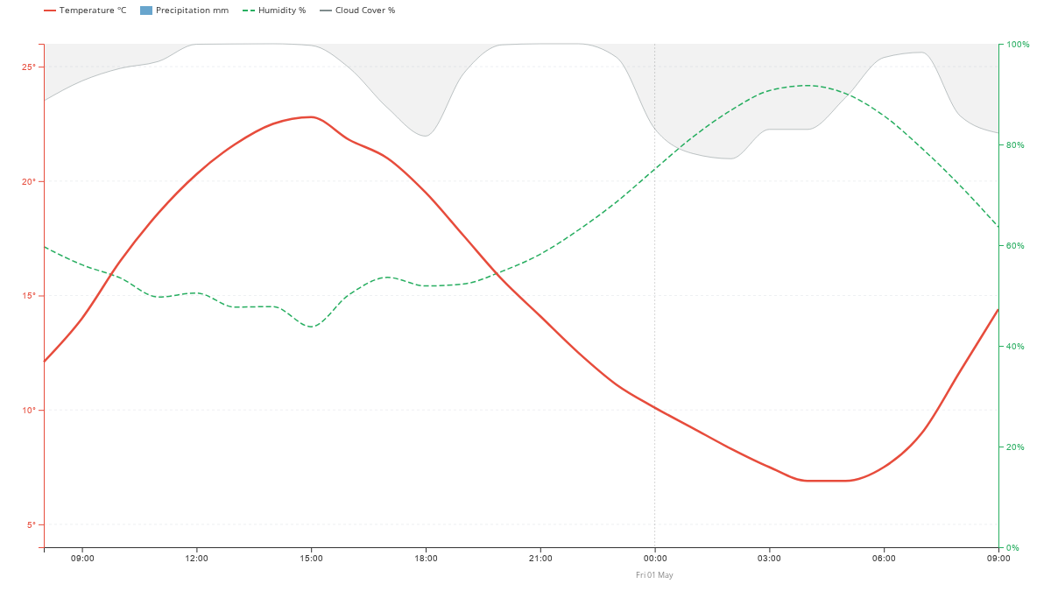The height and width of the screenshot is (591, 1051).
Task: Click the blue Precipitation legend square icon
Action: 146,11
